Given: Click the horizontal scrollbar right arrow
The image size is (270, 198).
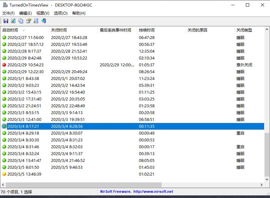Looking at the screenshot, I should coord(262,185).
